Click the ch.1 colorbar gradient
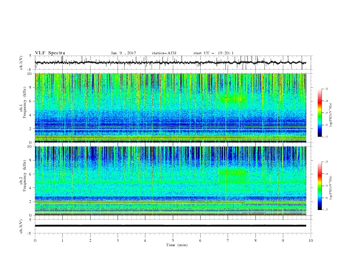Image resolution: width=350 pixels, height=270 pixels. [320, 112]
